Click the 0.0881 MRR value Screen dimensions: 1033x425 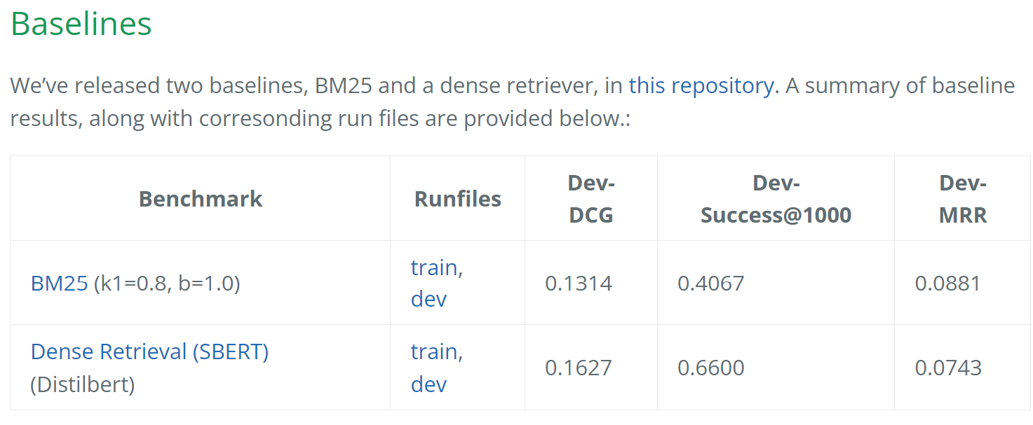pos(948,284)
